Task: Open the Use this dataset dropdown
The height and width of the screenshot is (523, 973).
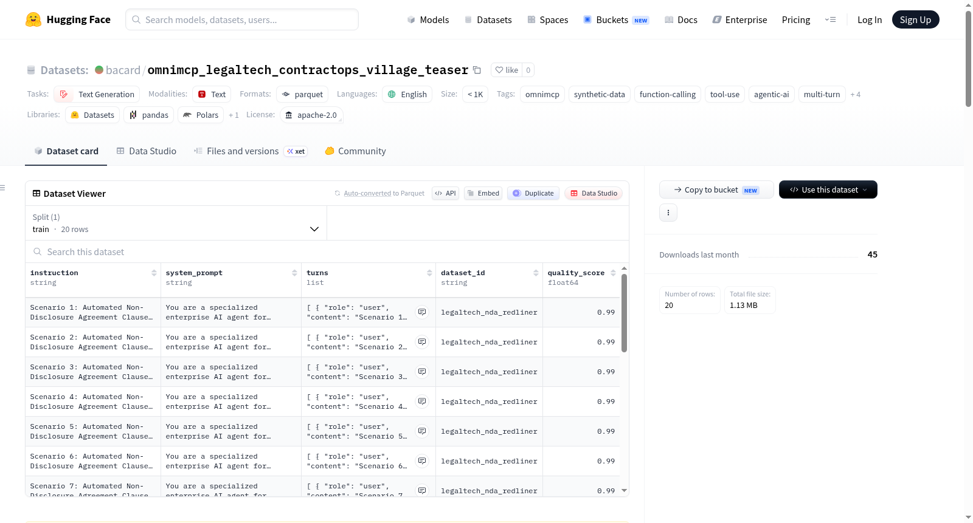Action: pyautogui.click(x=828, y=190)
